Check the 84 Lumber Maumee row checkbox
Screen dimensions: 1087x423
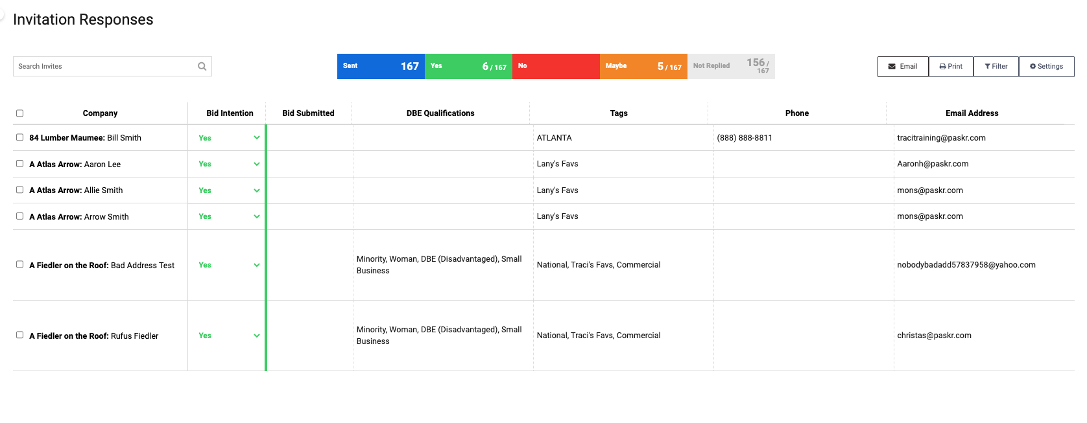pyautogui.click(x=19, y=137)
